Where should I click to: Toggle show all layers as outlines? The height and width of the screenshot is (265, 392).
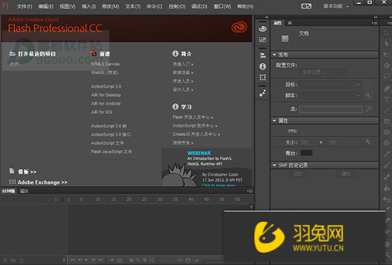pos(63,199)
